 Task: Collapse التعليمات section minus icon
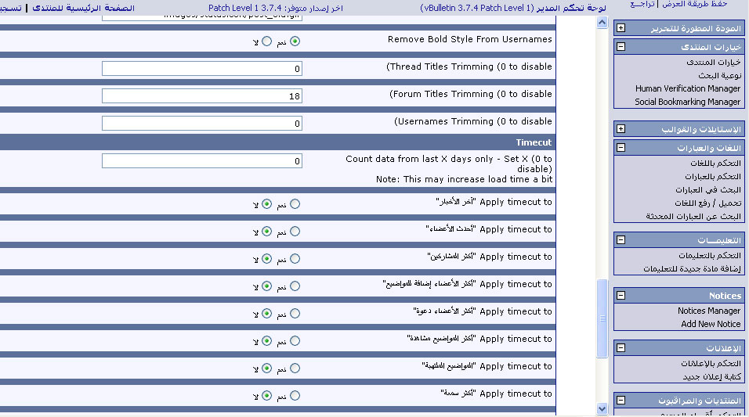[621, 240]
